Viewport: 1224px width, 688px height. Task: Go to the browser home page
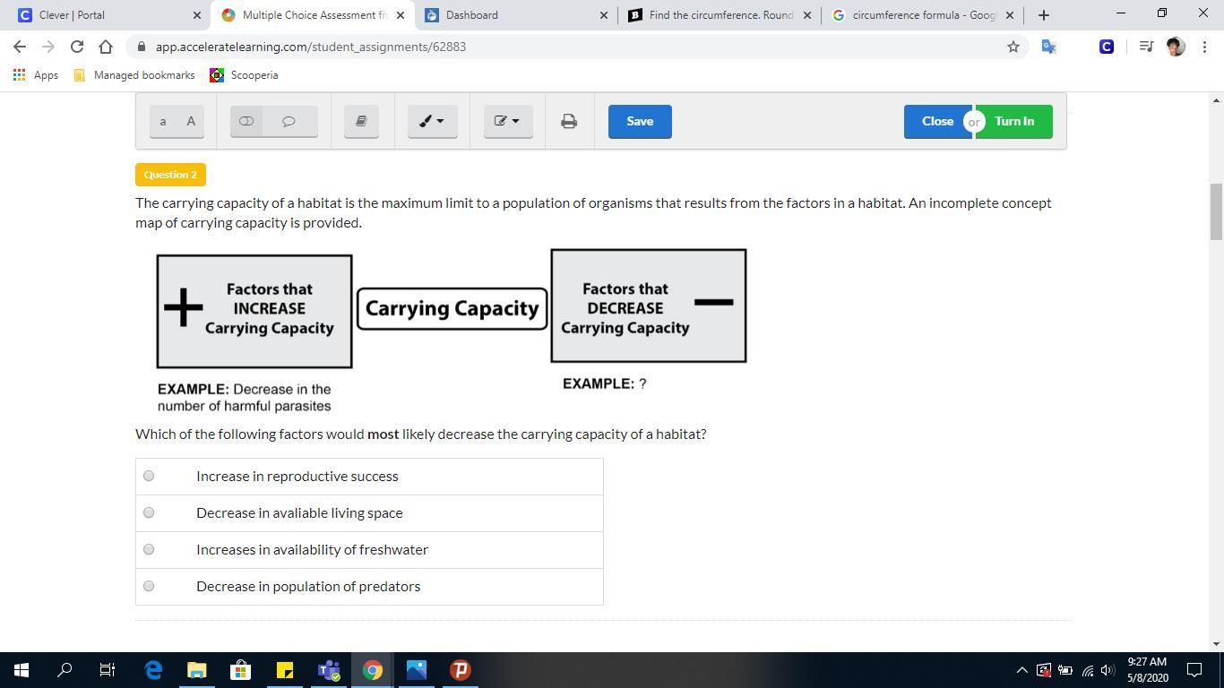coord(106,47)
